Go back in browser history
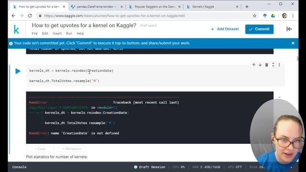This screenshot has width=306, height=172. point(13,16)
